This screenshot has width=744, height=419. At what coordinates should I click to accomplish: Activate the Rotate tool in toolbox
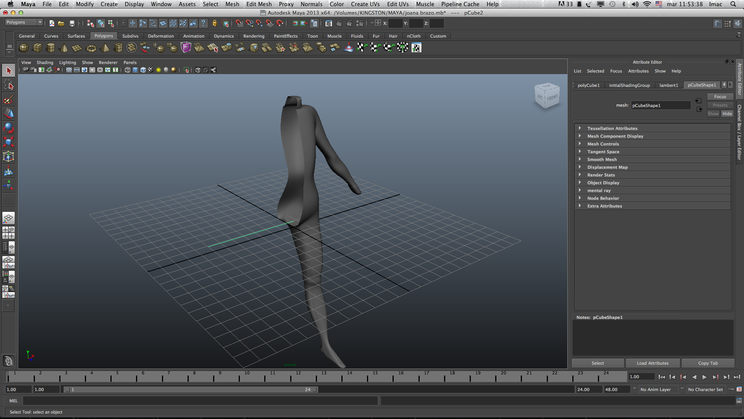8,128
